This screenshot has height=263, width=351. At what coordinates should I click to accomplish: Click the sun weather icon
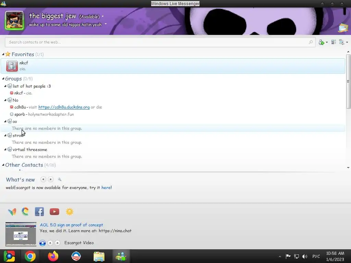[70, 212]
